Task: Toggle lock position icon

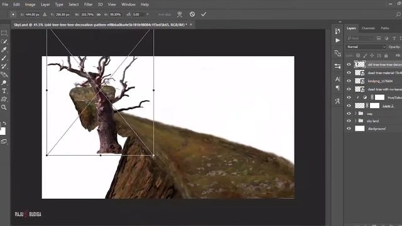Action: [372, 56]
